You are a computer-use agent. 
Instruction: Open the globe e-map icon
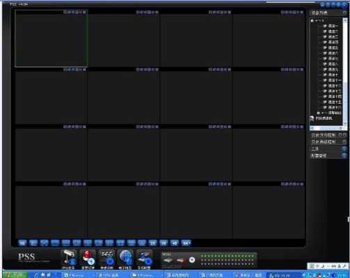coord(125,259)
